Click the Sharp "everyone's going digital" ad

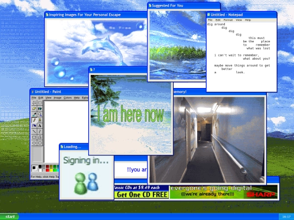[224, 192]
